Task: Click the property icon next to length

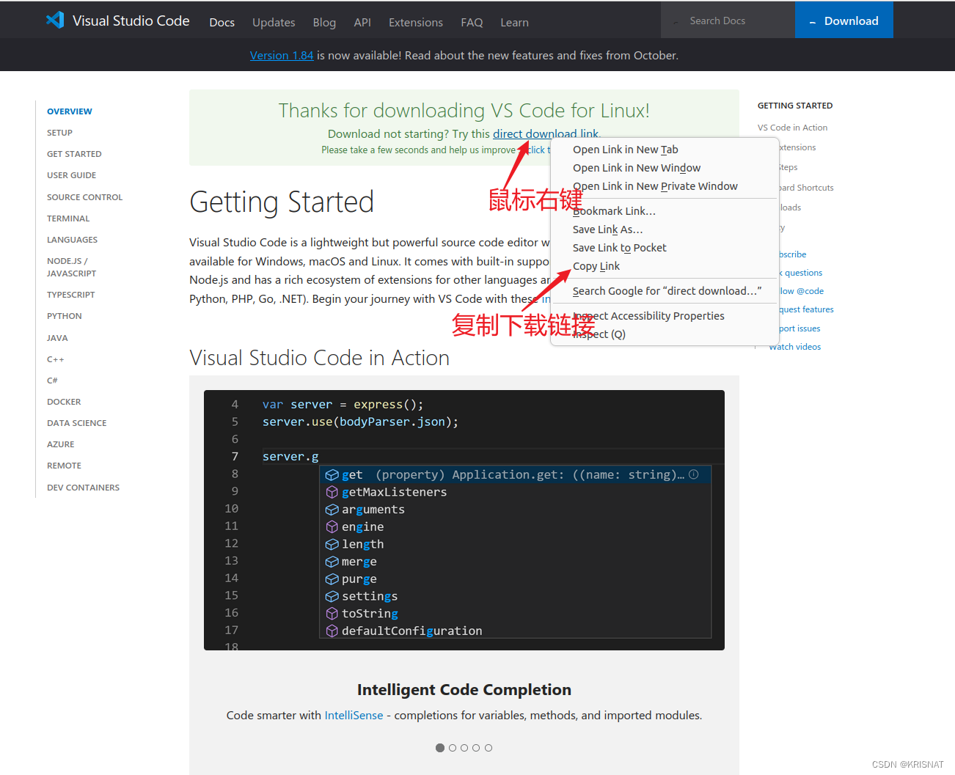Action: 332,544
